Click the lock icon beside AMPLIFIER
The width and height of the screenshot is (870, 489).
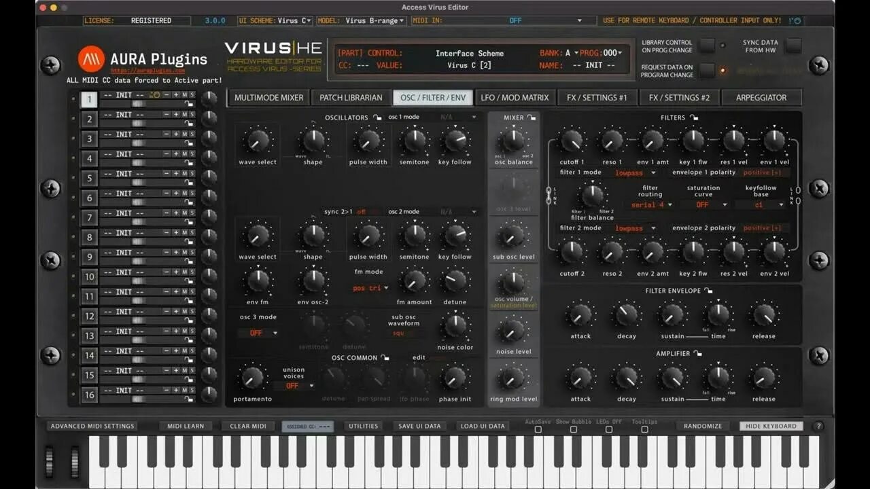[x=697, y=353]
